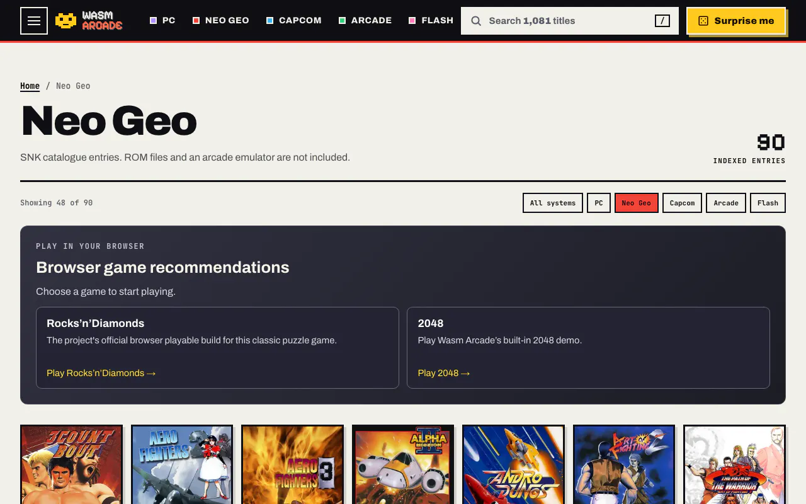Open the Neo Geo nav link
This screenshot has width=806, height=504.
point(221,21)
